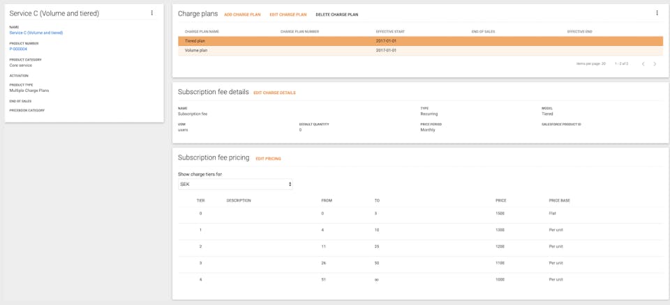Open product number P-000004 link
670x305 pixels.
point(18,49)
